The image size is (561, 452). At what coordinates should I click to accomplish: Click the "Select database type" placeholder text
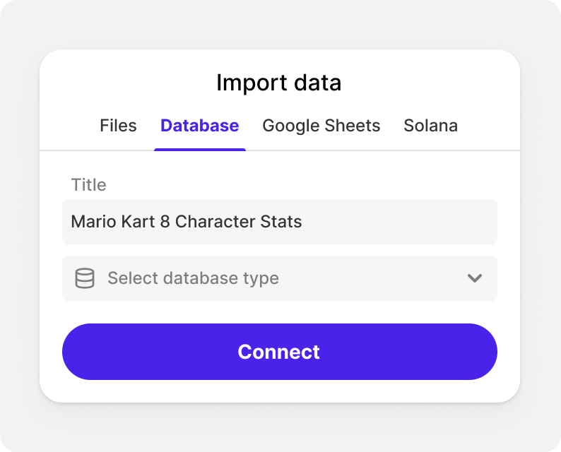pyautogui.click(x=193, y=278)
